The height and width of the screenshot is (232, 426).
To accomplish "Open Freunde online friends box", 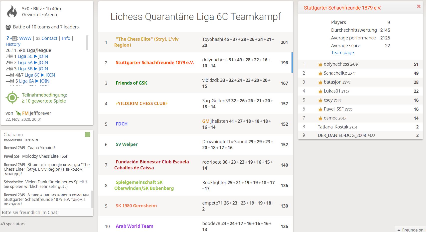I will (x=411, y=230).
